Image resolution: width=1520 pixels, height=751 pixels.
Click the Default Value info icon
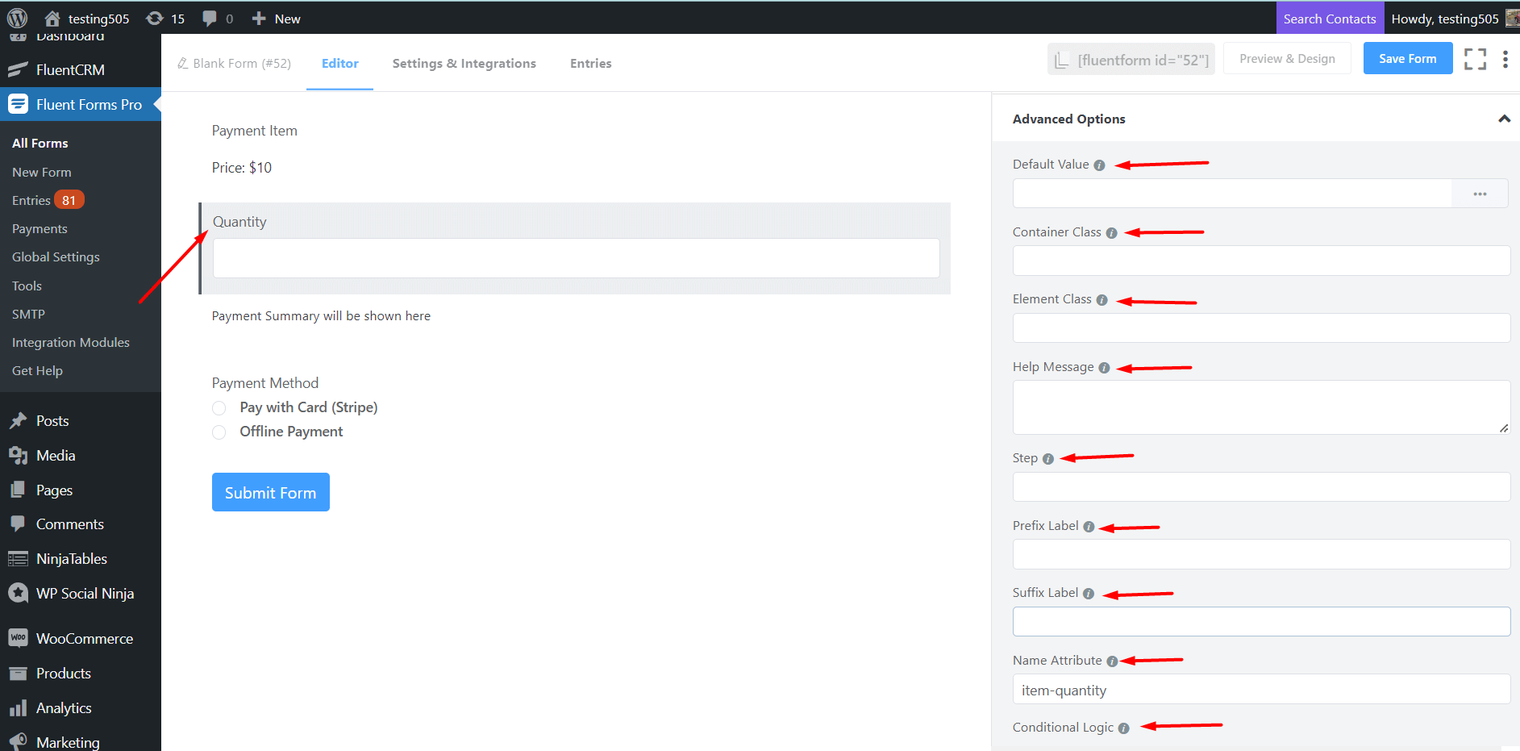pos(1099,165)
